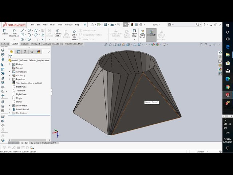The image size is (233, 175).
Task: Open the PropertyManager tab icon
Action: coord(18,52)
